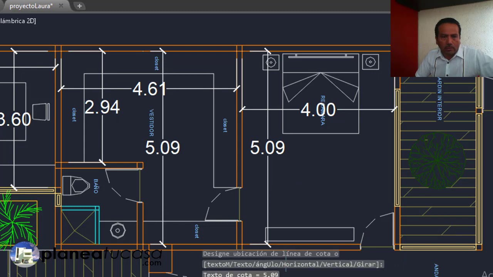Screen dimensions: 493x277
Task: Click the 5.09 dimension left of the wall
Action: [x=163, y=148]
